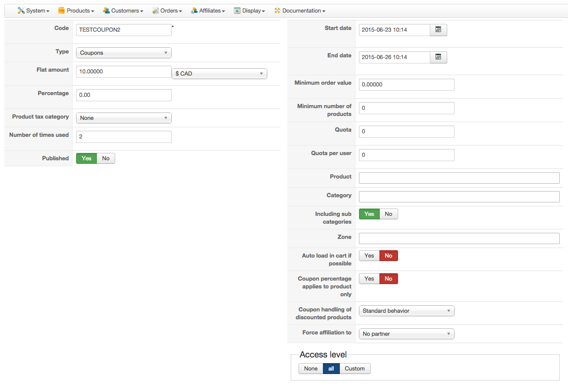Screen dimensions: 568x387
Task: Open the Documentation menu
Action: [300, 10]
